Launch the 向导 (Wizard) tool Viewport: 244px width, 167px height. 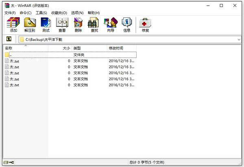(111, 24)
